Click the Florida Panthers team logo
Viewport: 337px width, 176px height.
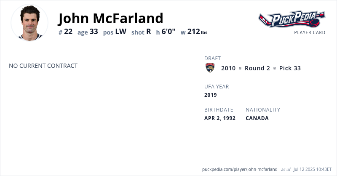click(210, 68)
